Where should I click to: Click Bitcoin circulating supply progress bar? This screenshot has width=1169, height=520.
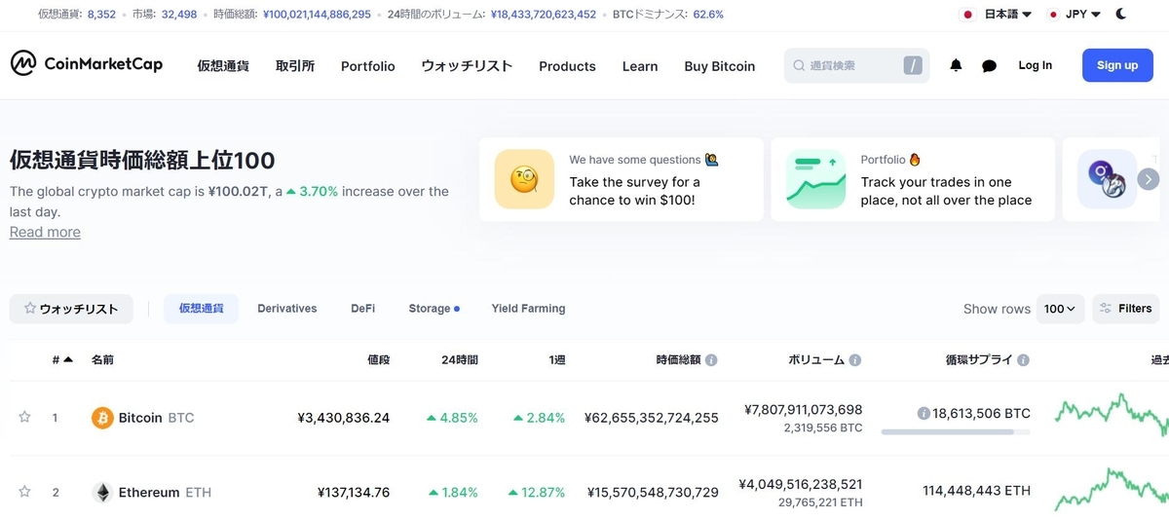pos(955,431)
